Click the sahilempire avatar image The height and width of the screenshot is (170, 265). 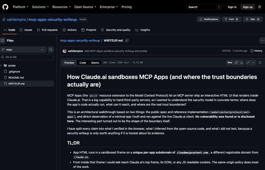64,51
